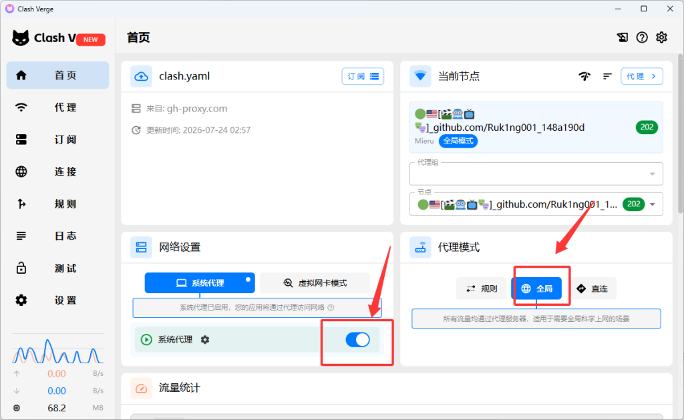The width and height of the screenshot is (684, 420).
Task: Click the 流量统计 gauge icon
Action: pos(141,388)
